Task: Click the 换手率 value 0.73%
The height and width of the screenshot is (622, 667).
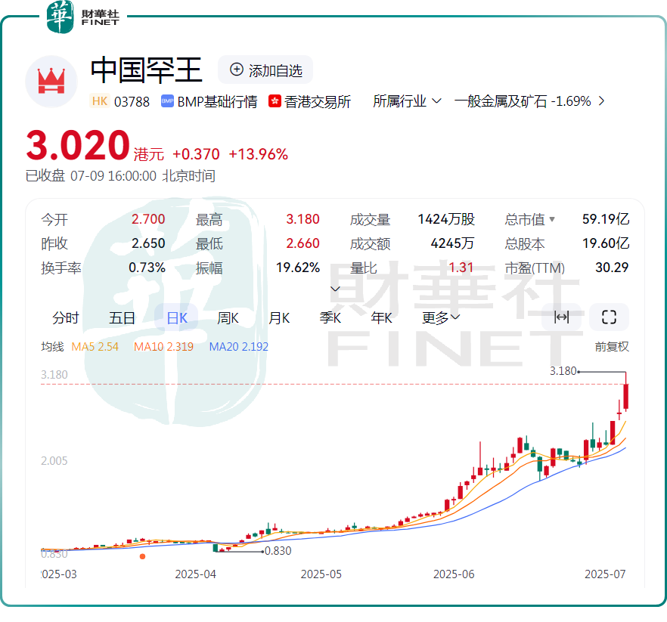Action: tap(147, 268)
